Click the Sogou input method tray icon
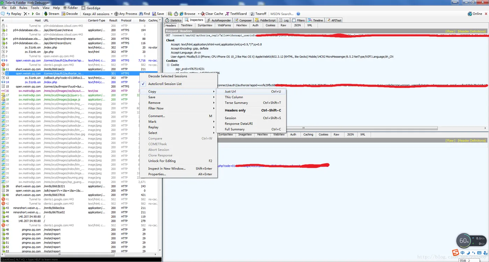Screen dimensions: 489x262 pyautogui.click(x=455, y=253)
